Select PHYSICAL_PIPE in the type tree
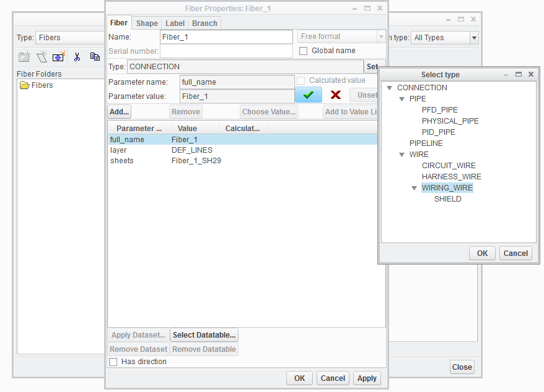544x392 pixels. click(450, 121)
